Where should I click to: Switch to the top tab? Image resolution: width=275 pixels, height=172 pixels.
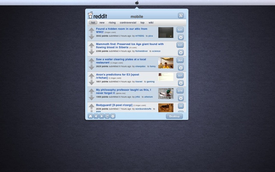[142, 23]
